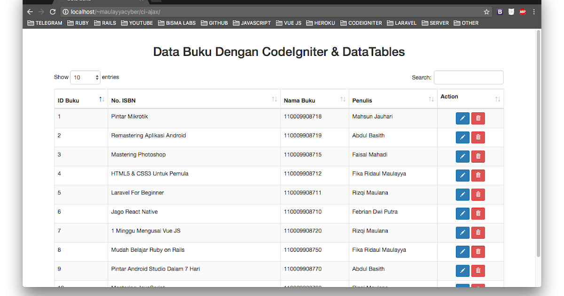Expand the CODEIGNITER bookmarks folder
The width and height of the screenshot is (564, 296).
pos(361,23)
